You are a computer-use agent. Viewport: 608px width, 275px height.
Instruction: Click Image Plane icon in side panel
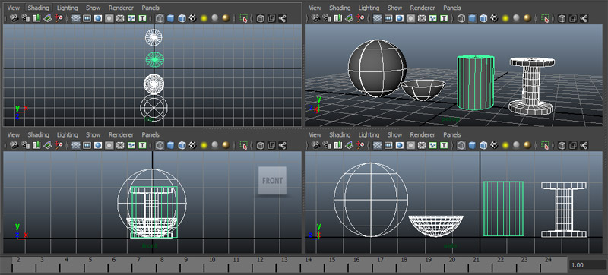click(x=350, y=145)
